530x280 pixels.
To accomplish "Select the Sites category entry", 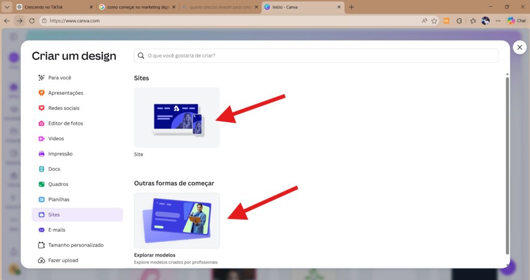I will coord(77,215).
